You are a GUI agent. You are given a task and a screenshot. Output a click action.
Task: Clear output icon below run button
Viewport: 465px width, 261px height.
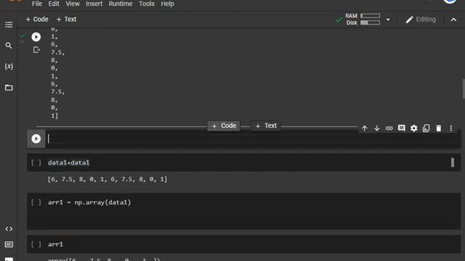click(36, 50)
